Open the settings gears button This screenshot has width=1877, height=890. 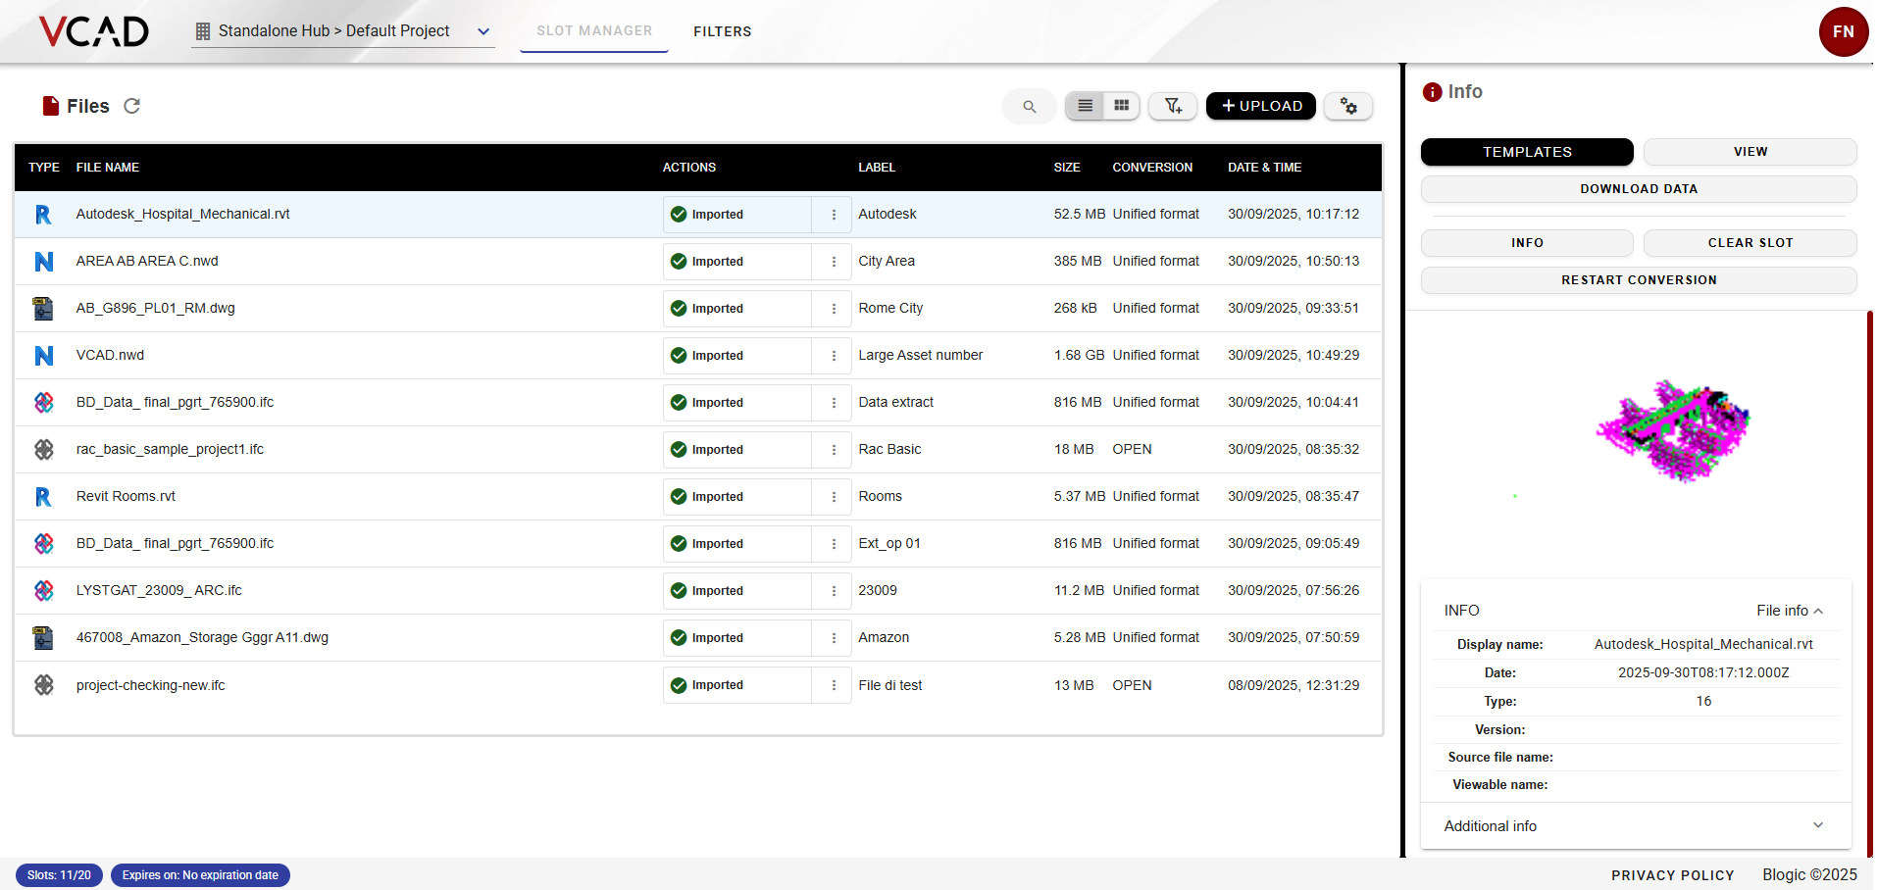pos(1348,106)
